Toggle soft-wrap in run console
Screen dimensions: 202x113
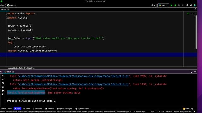pos(3,83)
